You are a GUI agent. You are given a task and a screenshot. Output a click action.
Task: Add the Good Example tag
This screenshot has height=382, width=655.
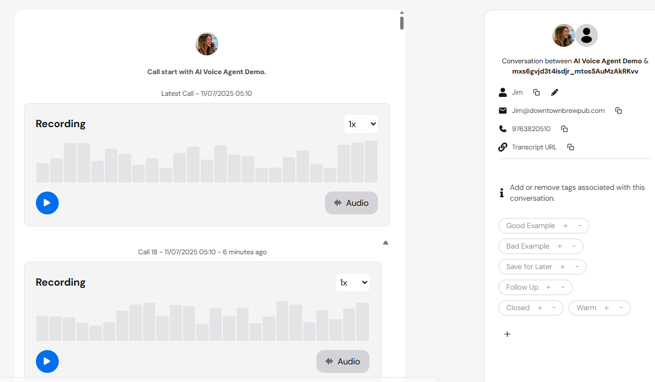pos(566,226)
